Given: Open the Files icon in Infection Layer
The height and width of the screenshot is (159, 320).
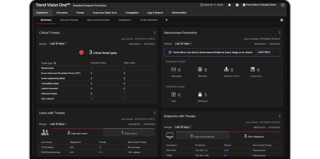Looking at the screenshot, I should pos(174,94).
